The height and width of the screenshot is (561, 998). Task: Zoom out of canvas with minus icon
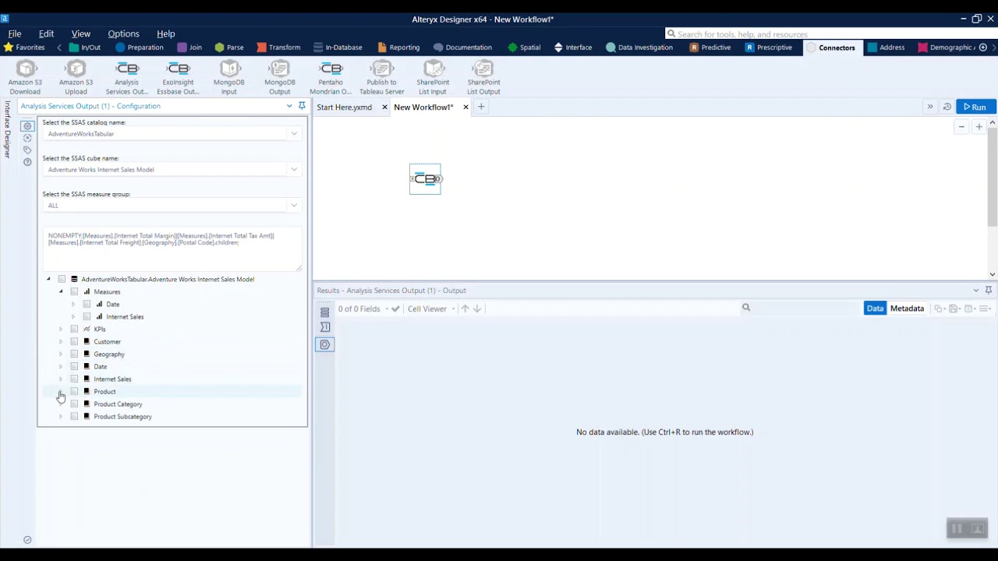[x=962, y=127]
